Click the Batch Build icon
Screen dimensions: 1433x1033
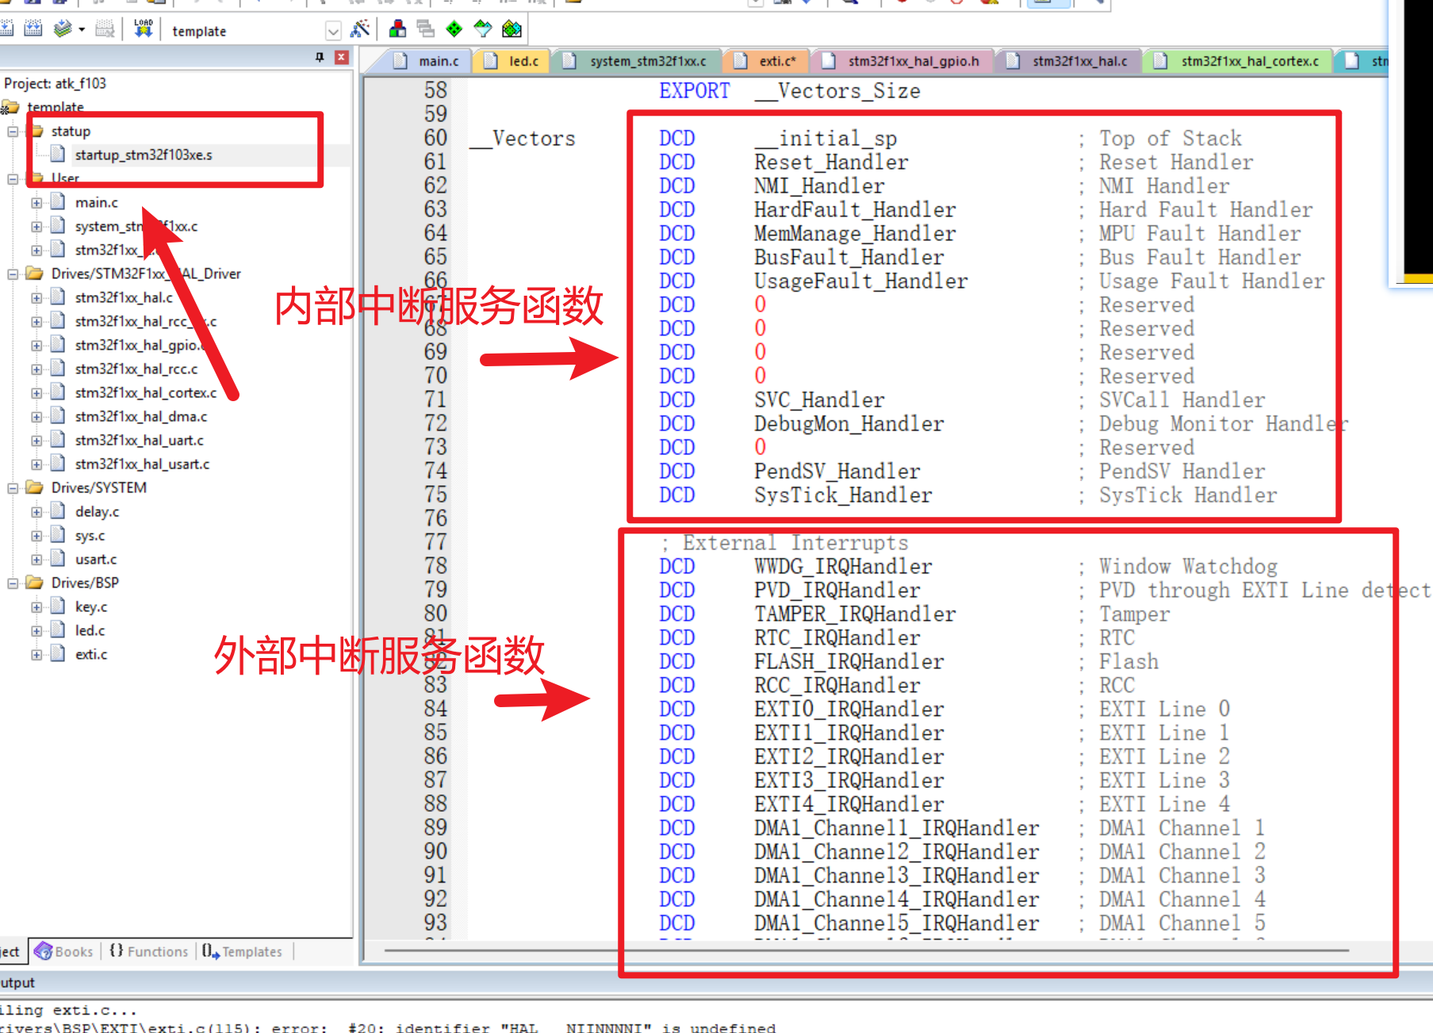[x=63, y=29]
